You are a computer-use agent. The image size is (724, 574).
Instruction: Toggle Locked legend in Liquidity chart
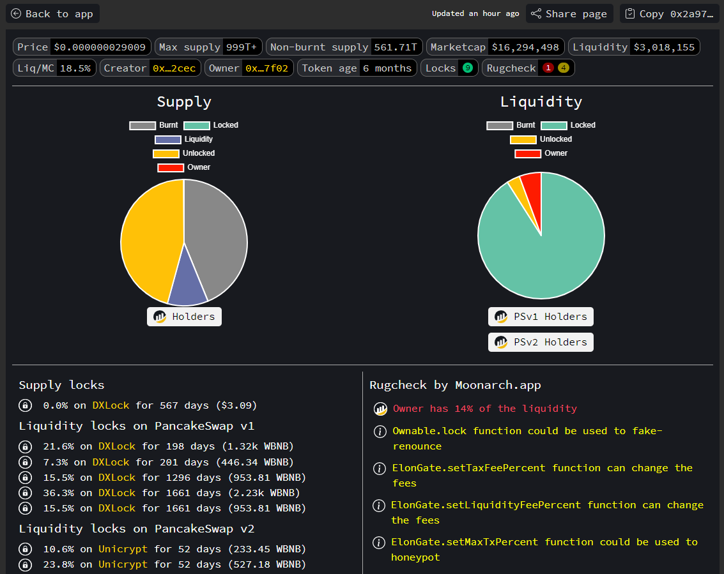point(568,126)
